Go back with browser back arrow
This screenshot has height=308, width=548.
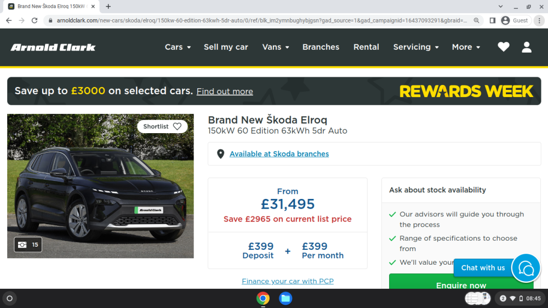[x=9, y=21]
